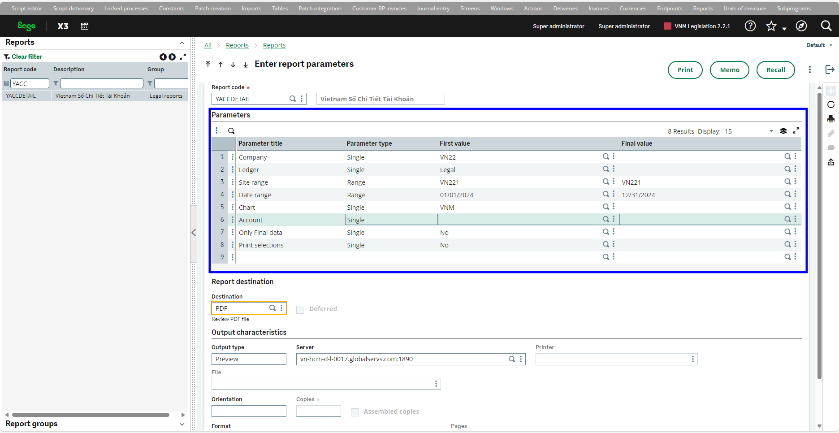
Task: Open Destination field lookup magnifier
Action: click(x=272, y=308)
